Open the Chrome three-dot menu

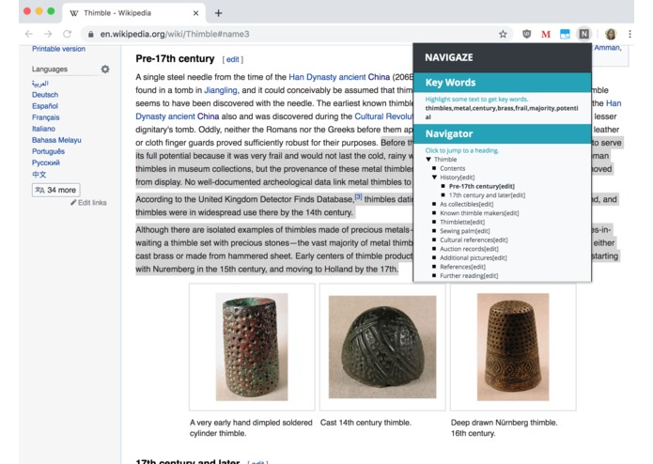click(630, 34)
